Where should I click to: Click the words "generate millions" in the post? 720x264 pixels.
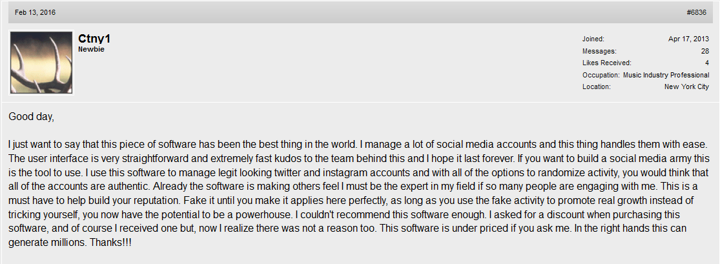coord(47,243)
